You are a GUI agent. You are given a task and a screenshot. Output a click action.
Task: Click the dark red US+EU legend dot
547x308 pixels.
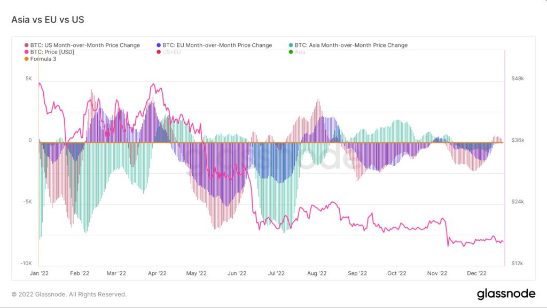tap(159, 52)
